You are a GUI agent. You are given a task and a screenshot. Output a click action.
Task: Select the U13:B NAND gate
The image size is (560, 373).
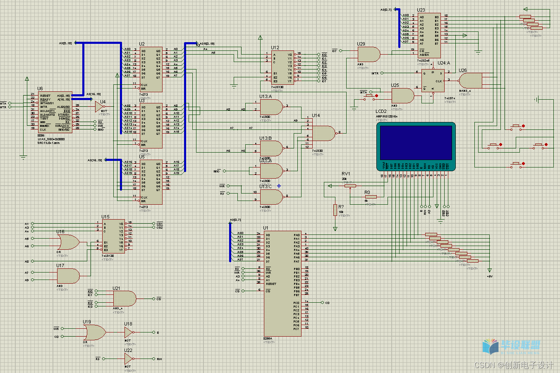tap(272, 148)
